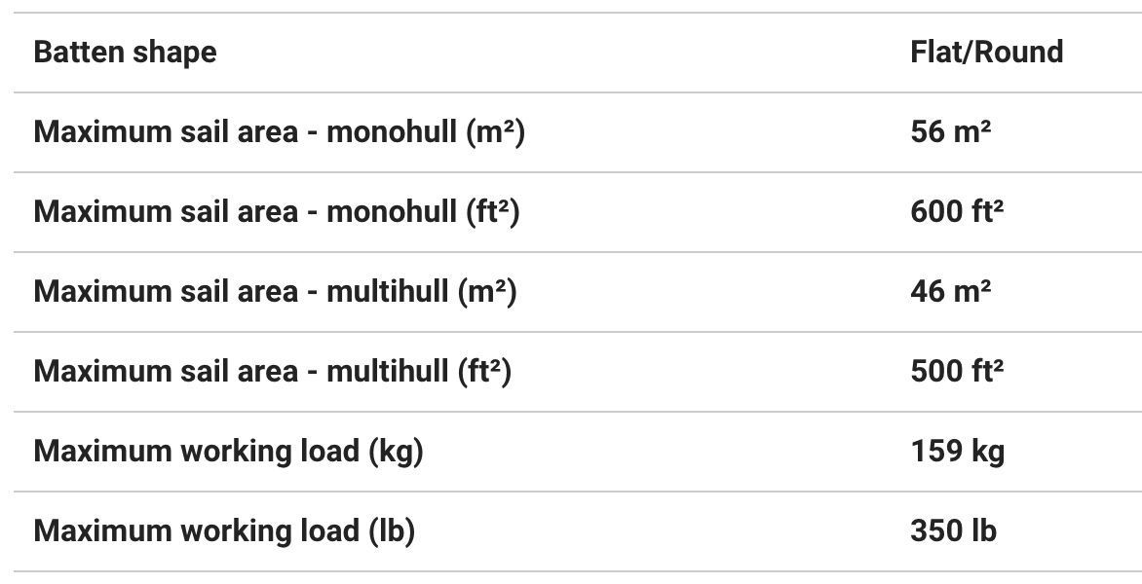Select the '159 kg' value
Screen dimensions: 1142x584
[x=957, y=452]
